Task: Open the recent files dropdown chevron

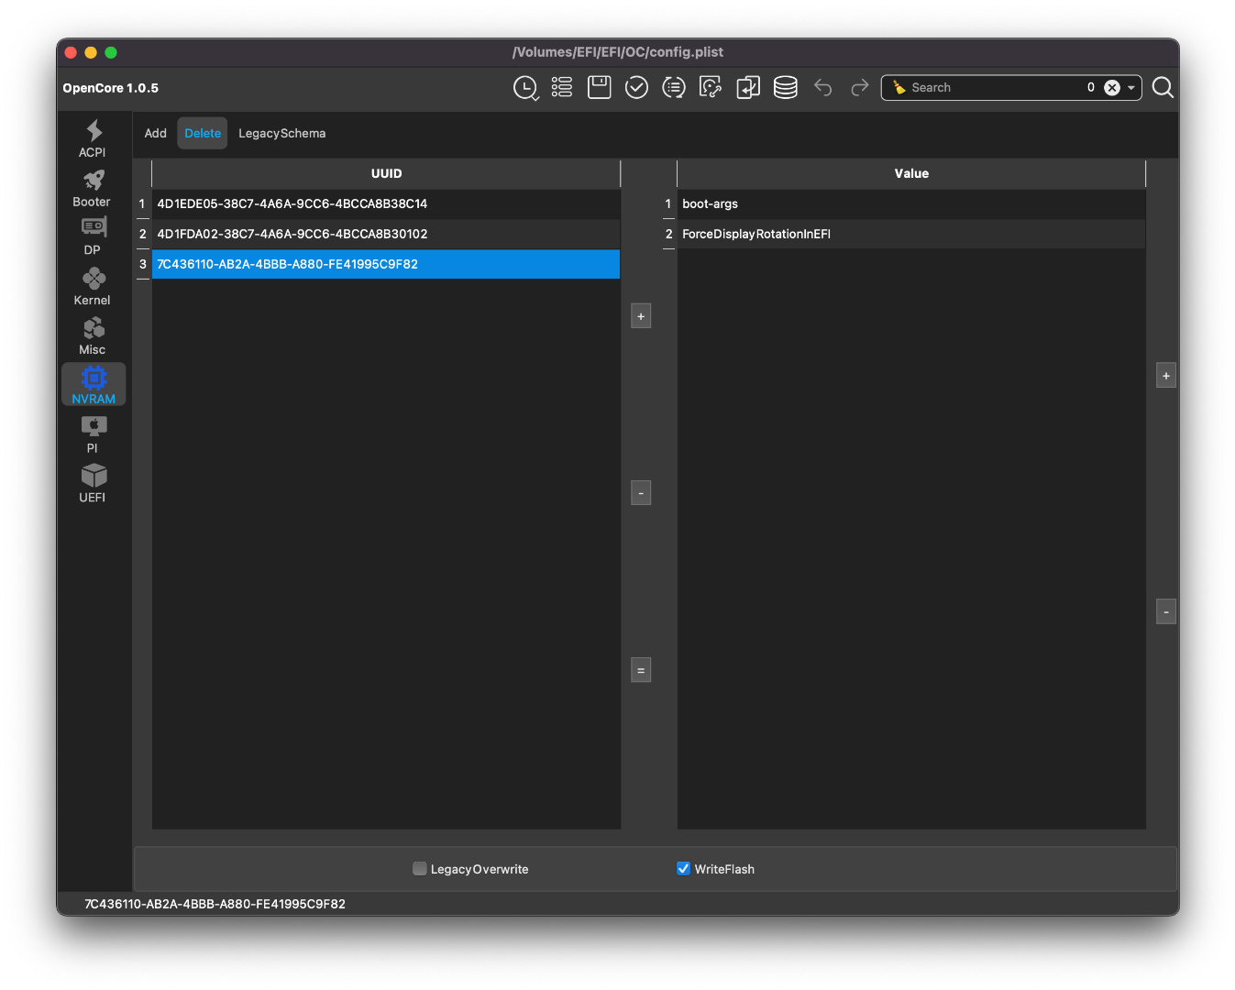Action: pyautogui.click(x=535, y=97)
